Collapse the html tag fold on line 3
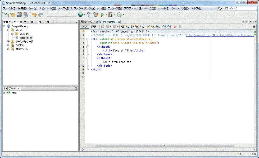The image size is (259, 158). click(x=88, y=39)
